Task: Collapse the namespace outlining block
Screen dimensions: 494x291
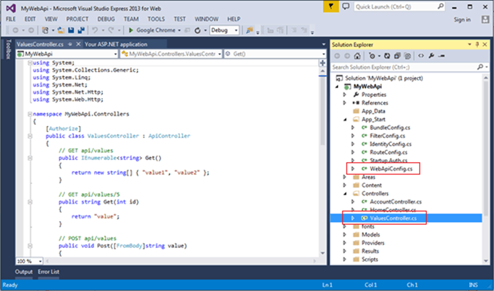Action: (30, 114)
